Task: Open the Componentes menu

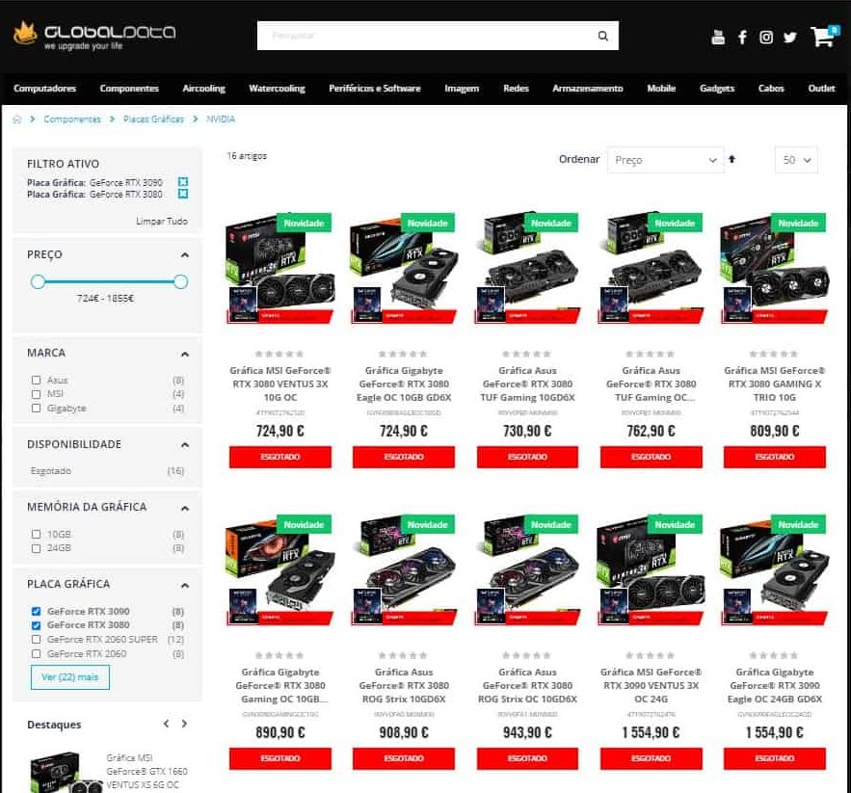Action: 129,88
